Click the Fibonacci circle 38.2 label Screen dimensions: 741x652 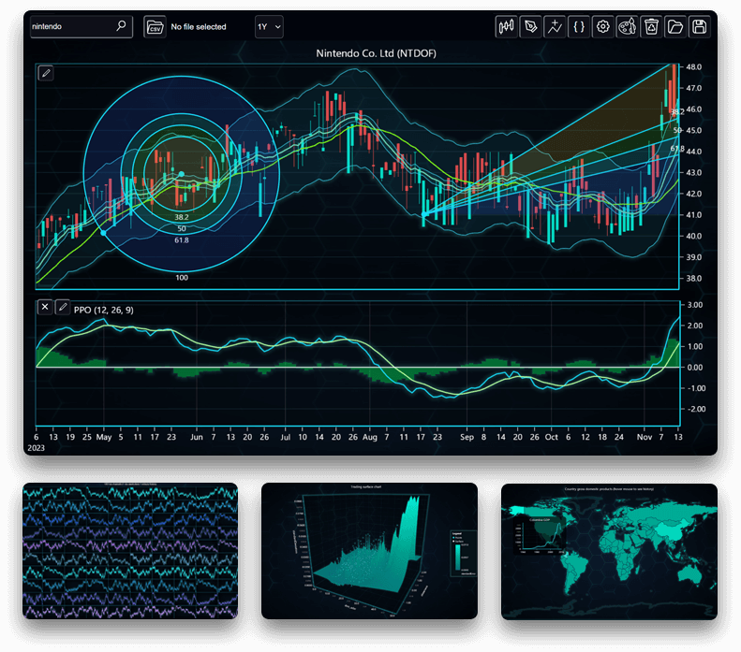pyautogui.click(x=182, y=217)
